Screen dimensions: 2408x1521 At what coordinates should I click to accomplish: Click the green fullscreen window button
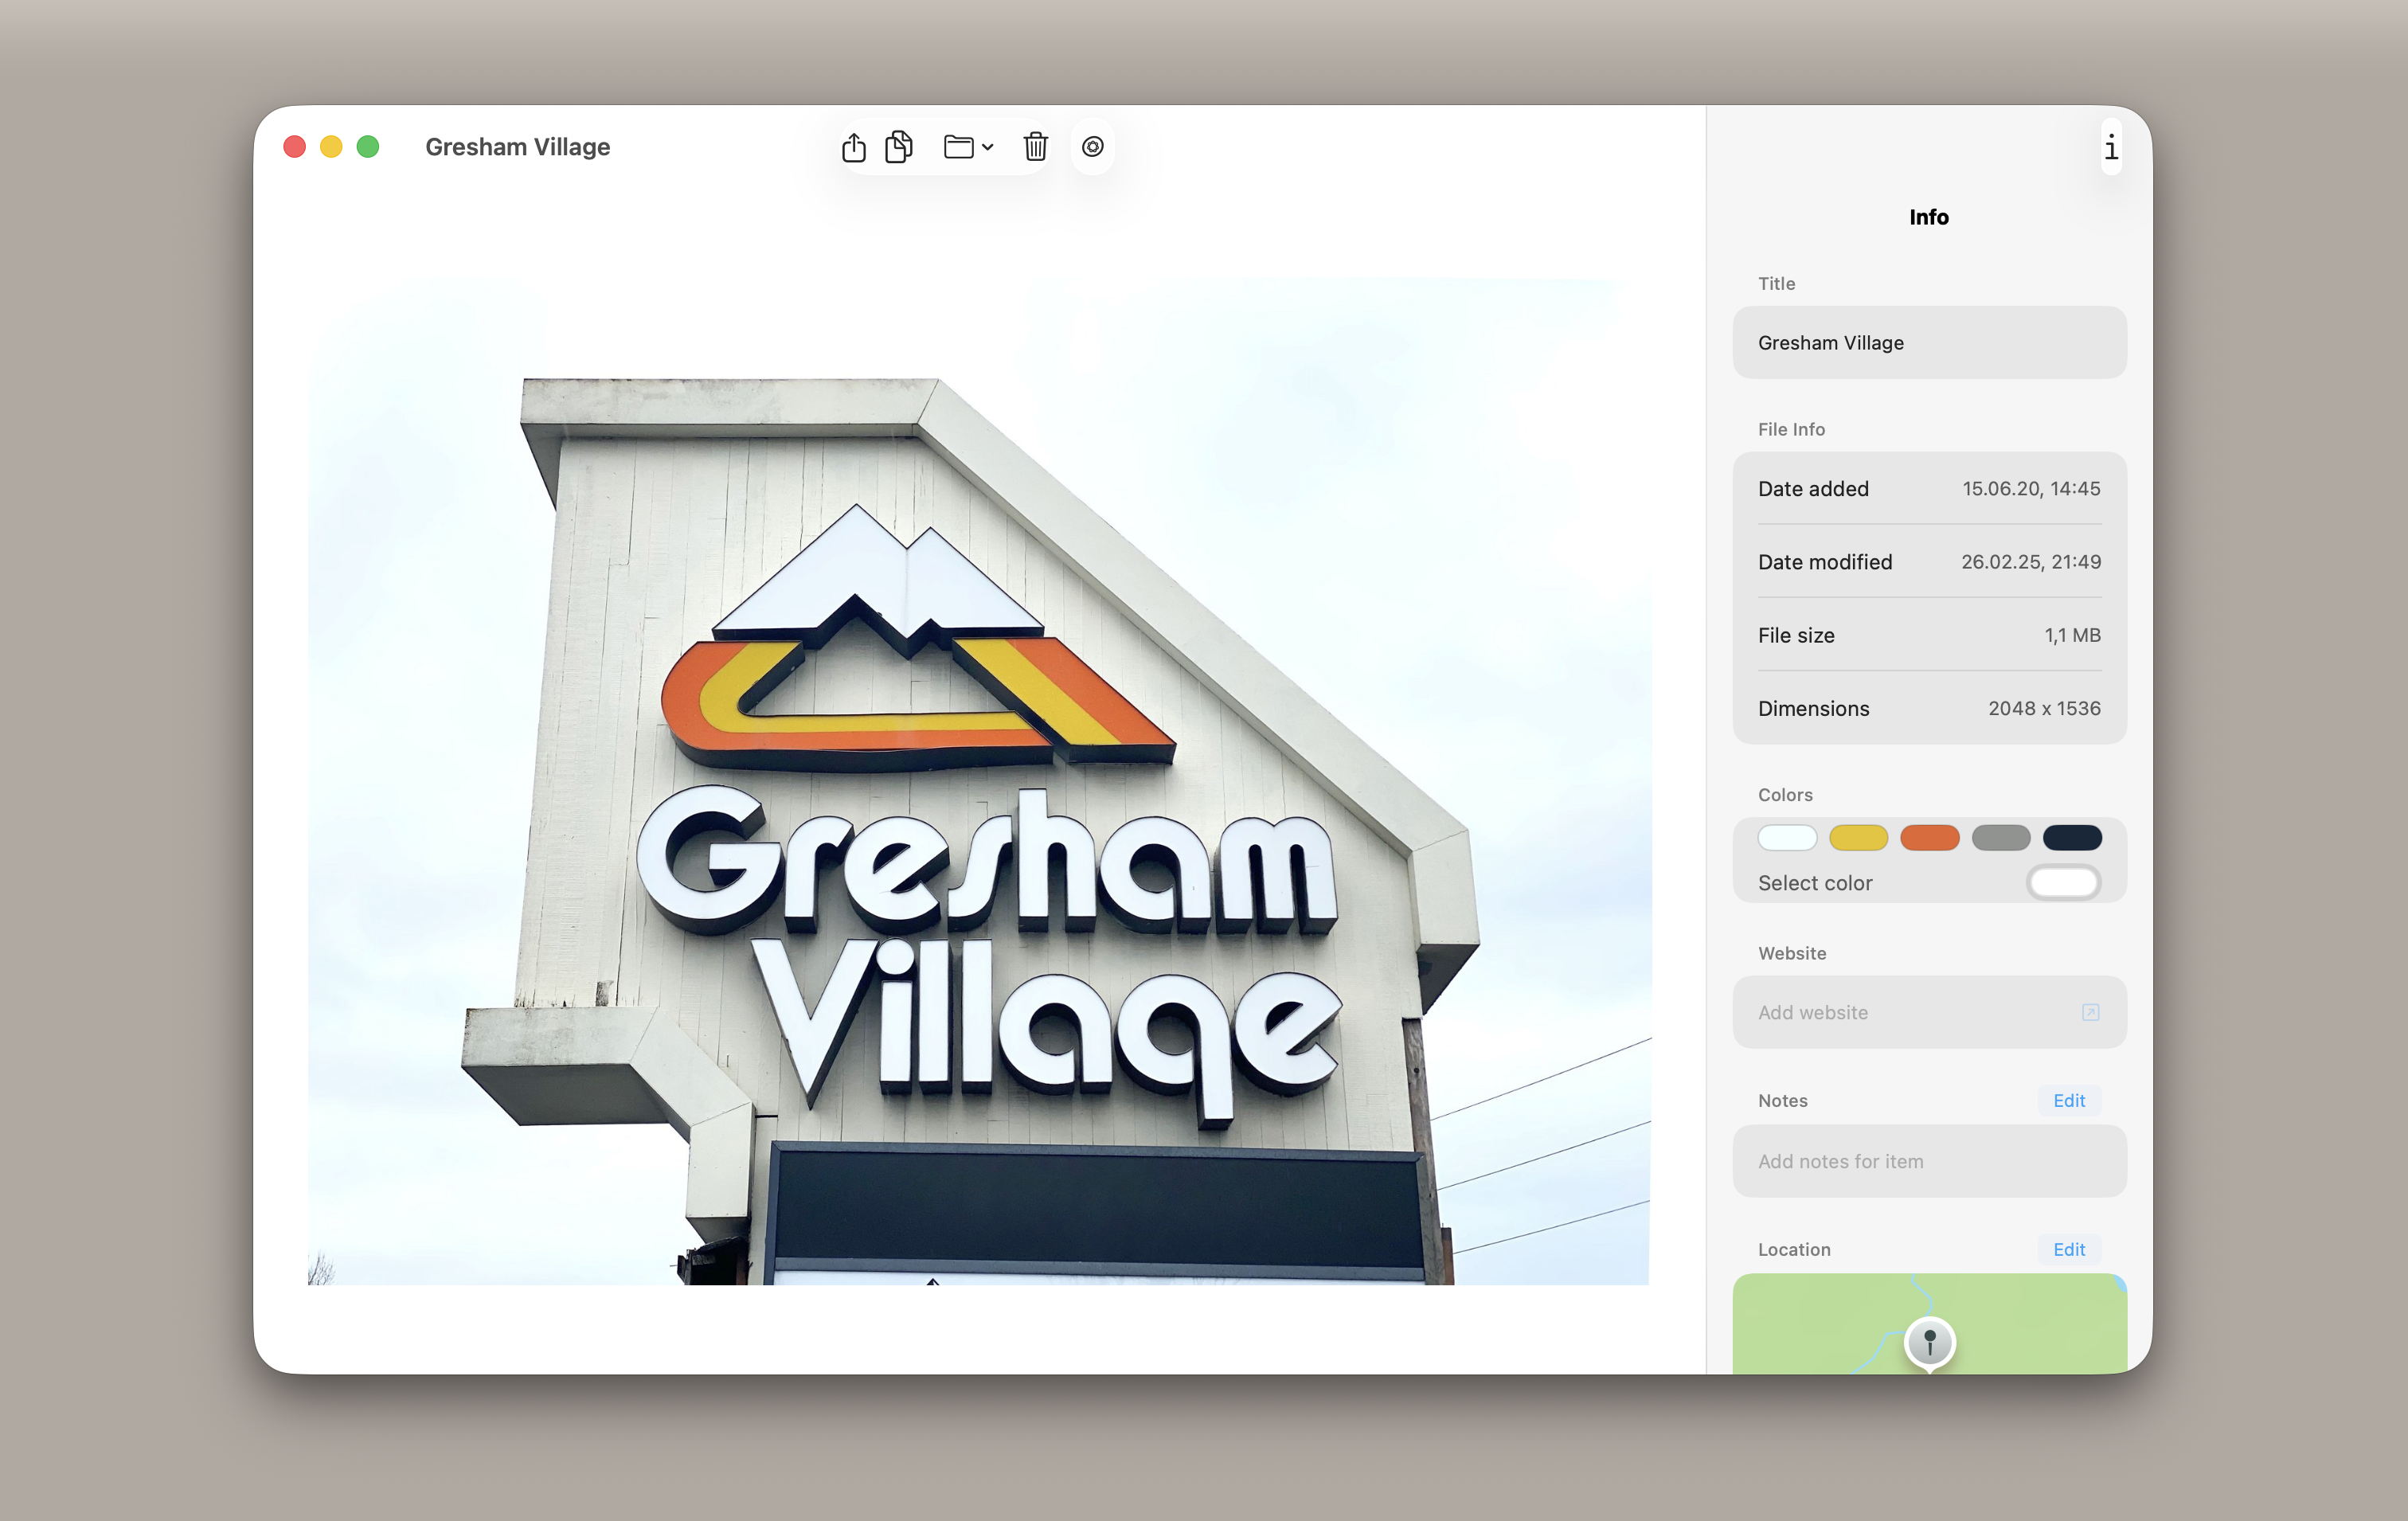click(x=368, y=147)
